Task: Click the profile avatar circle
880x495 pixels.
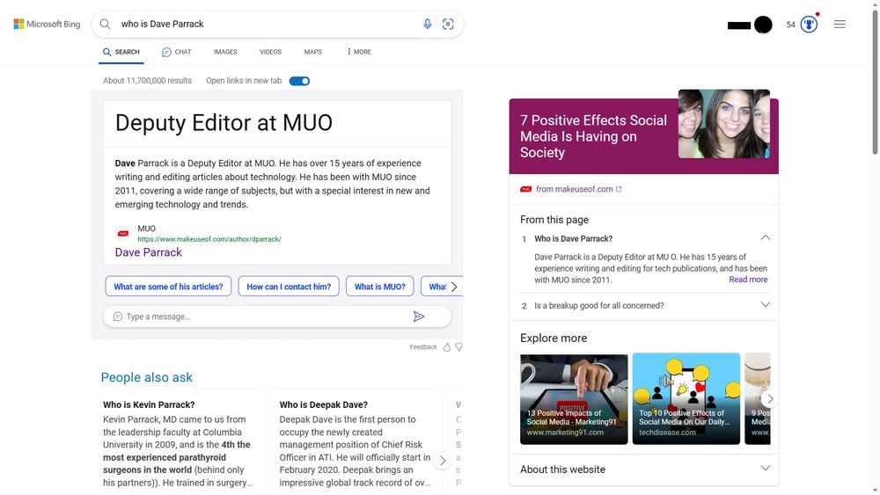Action: (763, 25)
